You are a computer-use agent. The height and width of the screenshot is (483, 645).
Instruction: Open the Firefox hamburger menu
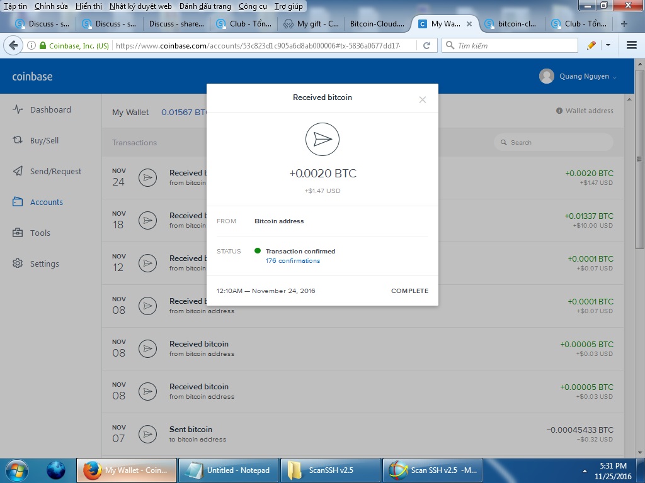[632, 45]
